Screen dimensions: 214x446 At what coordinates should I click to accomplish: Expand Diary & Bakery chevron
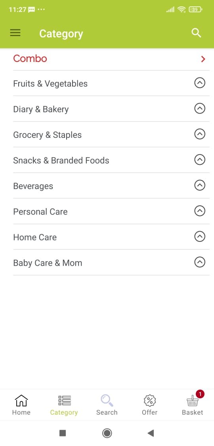200,109
